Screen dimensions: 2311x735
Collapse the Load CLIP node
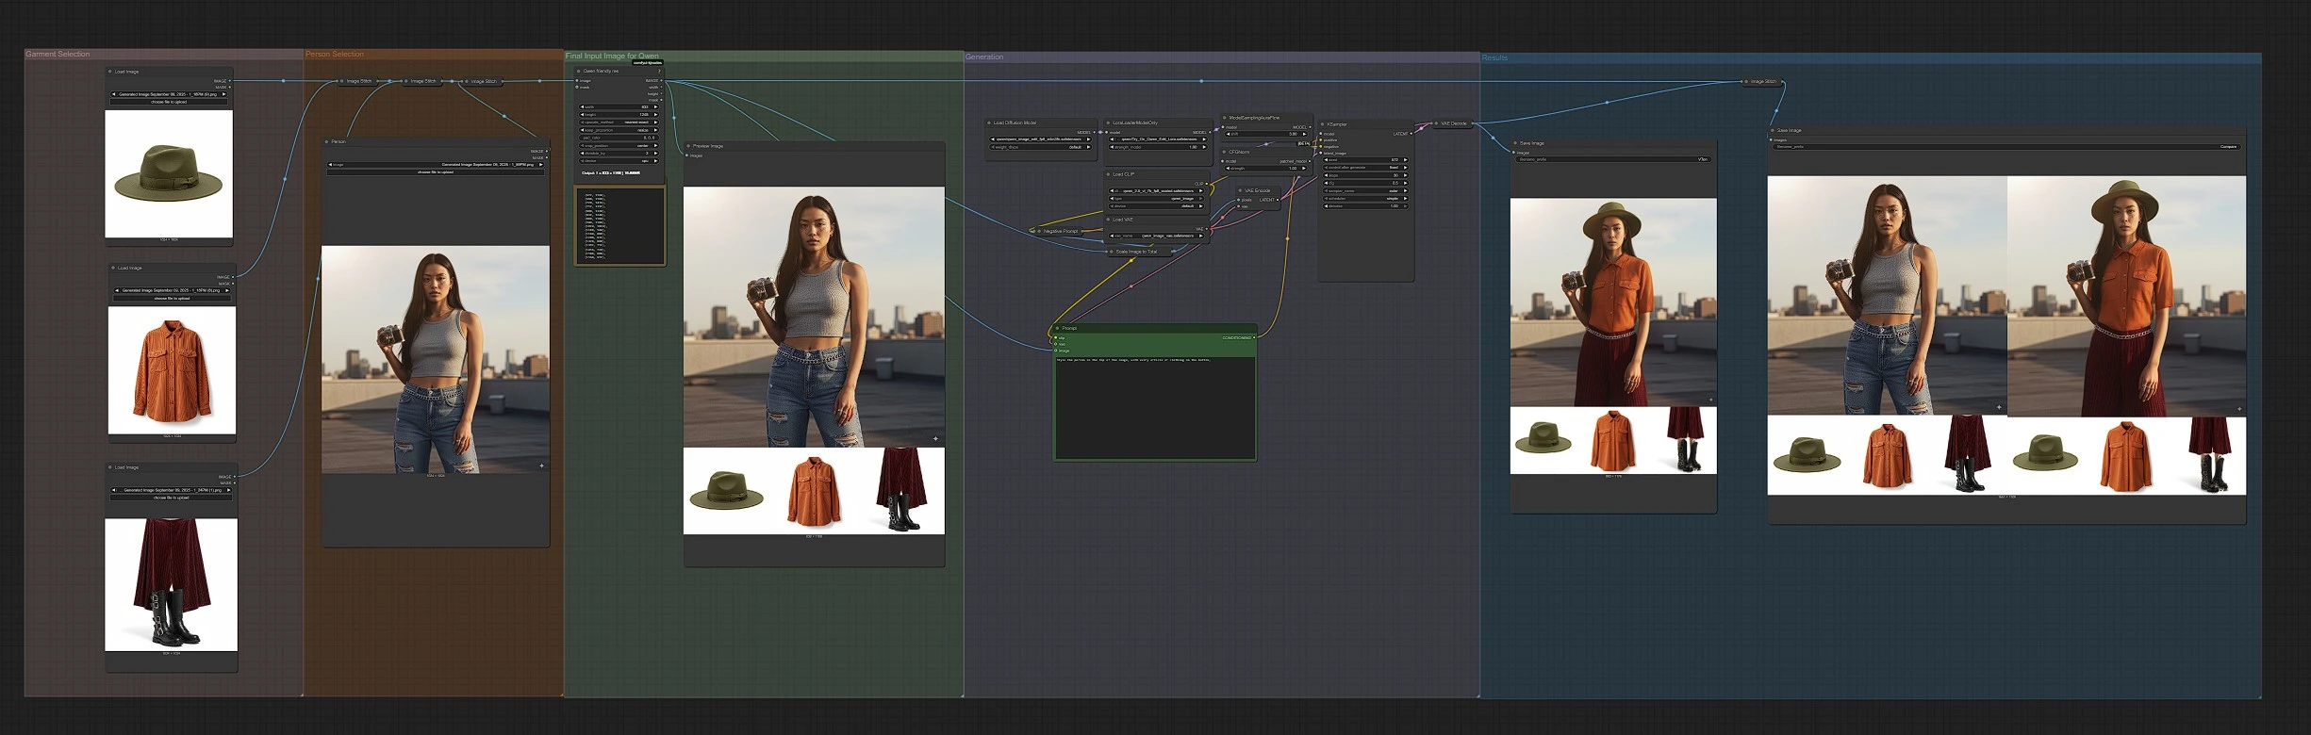pos(1108,174)
